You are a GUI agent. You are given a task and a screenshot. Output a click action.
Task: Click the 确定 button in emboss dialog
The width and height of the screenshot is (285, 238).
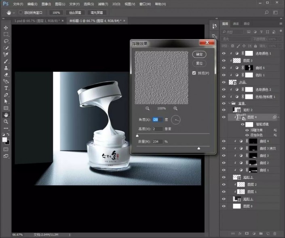pyautogui.click(x=199, y=54)
